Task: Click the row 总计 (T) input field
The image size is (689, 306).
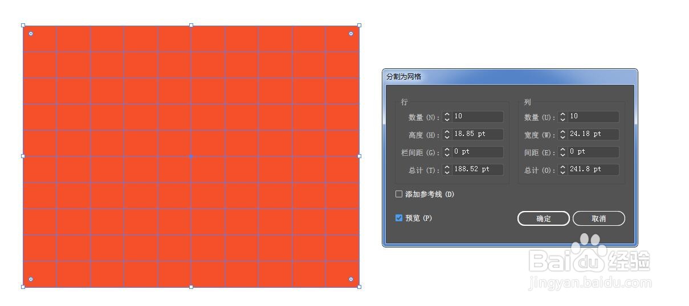Action: pos(478,169)
